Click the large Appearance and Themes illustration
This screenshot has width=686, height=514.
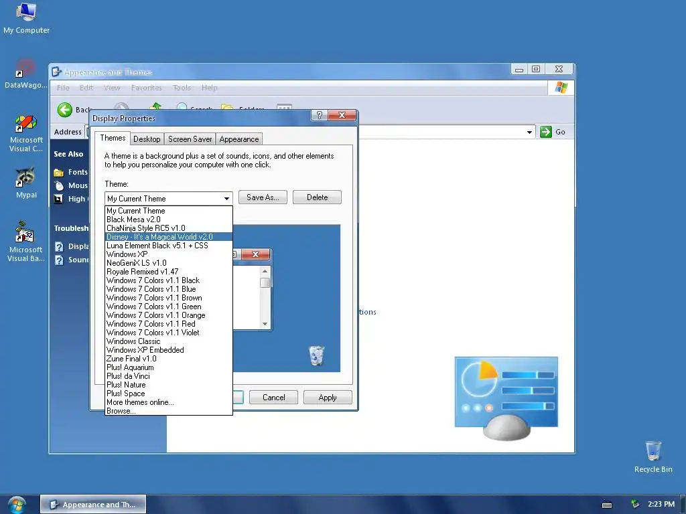[x=506, y=398]
